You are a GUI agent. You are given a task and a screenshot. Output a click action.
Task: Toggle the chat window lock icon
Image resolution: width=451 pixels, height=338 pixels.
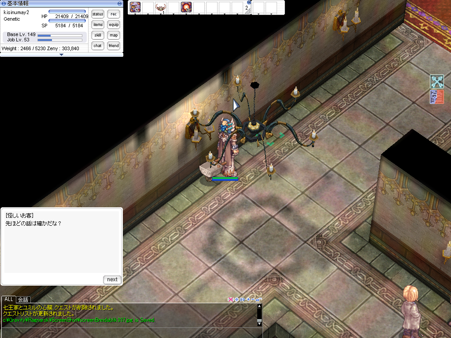258,299
